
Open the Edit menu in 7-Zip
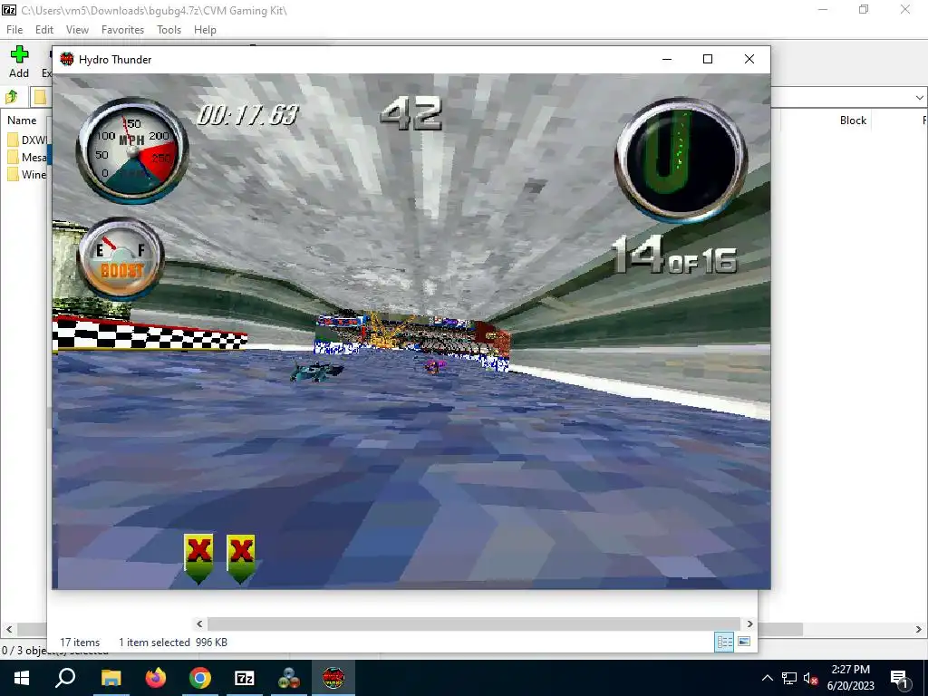pos(44,30)
